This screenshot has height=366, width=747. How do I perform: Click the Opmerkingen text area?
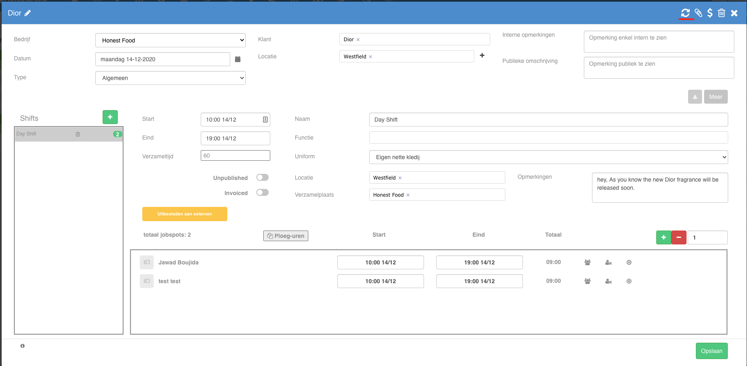click(660, 188)
